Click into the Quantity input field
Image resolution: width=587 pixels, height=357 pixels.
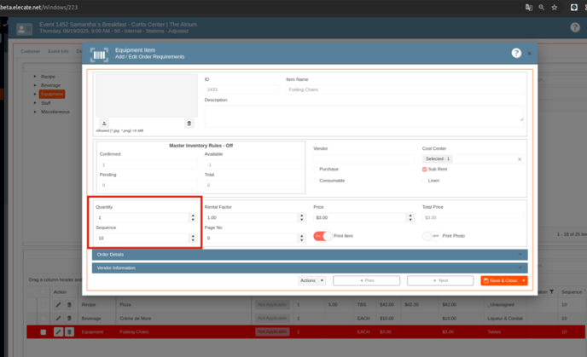141,218
